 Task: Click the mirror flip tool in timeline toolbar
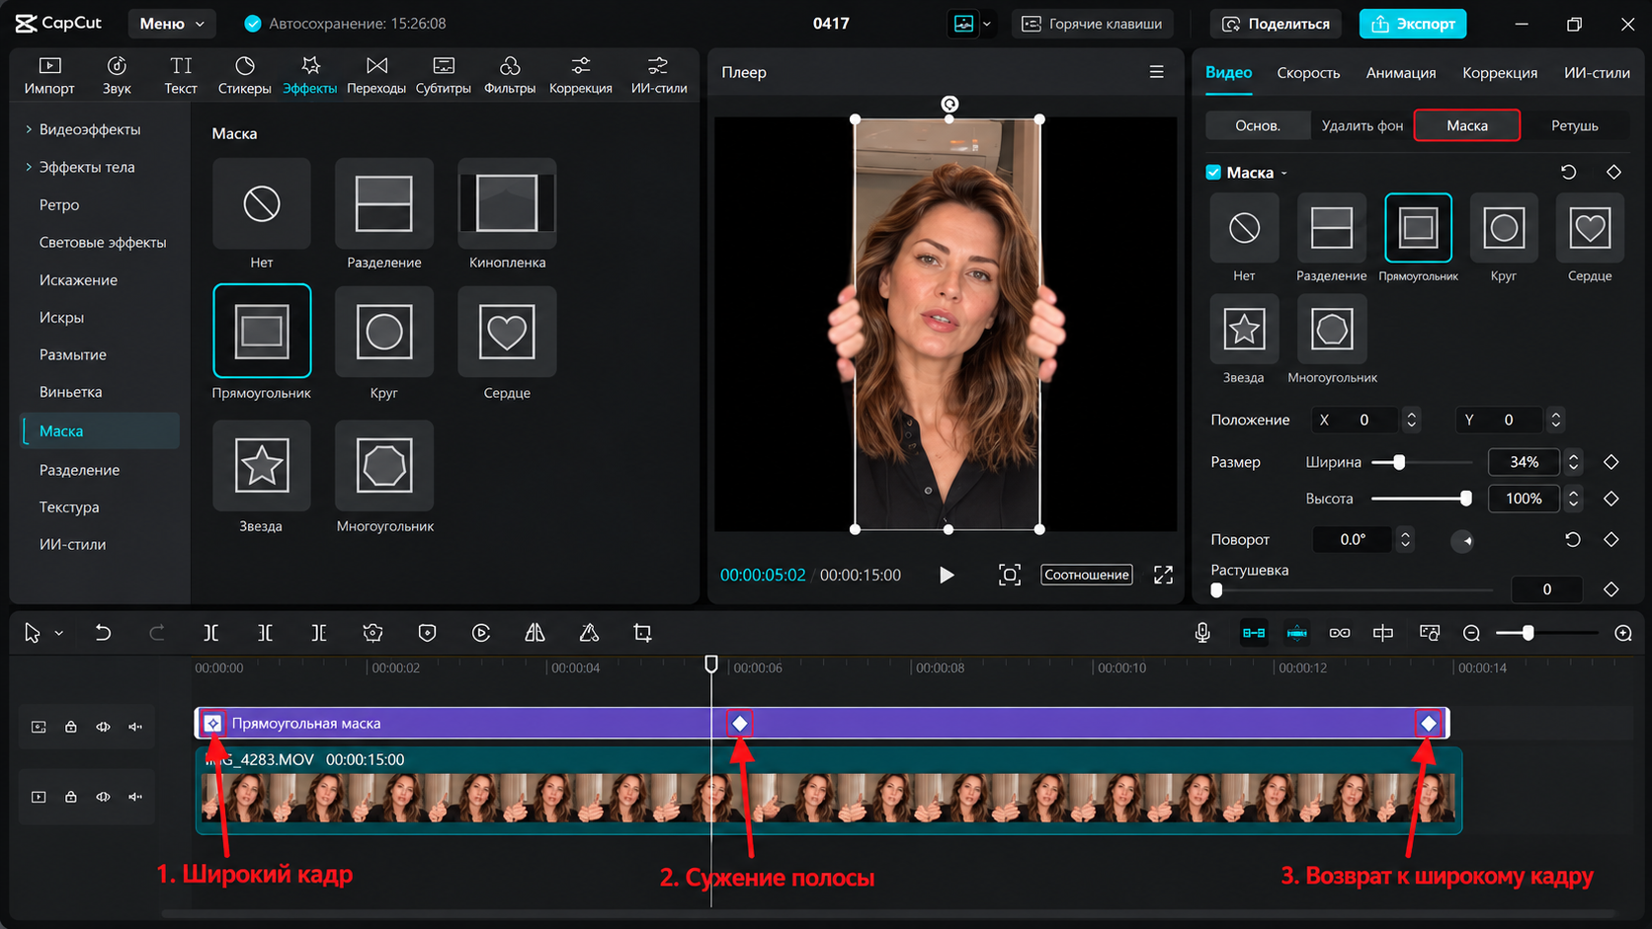point(535,633)
